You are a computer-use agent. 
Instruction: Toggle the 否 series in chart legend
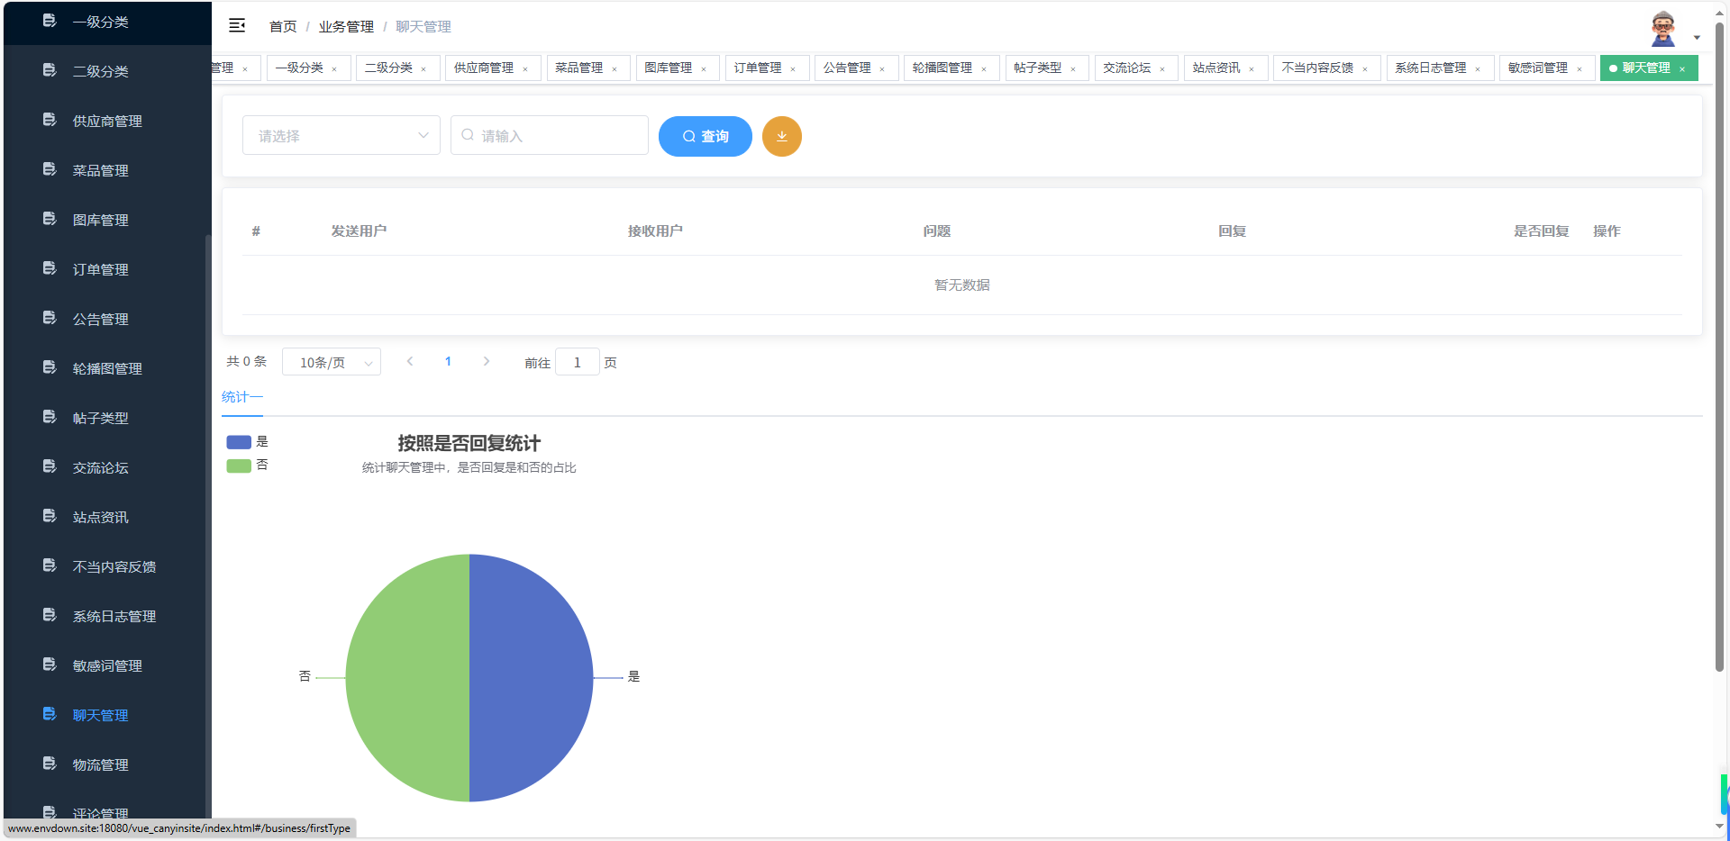(250, 465)
